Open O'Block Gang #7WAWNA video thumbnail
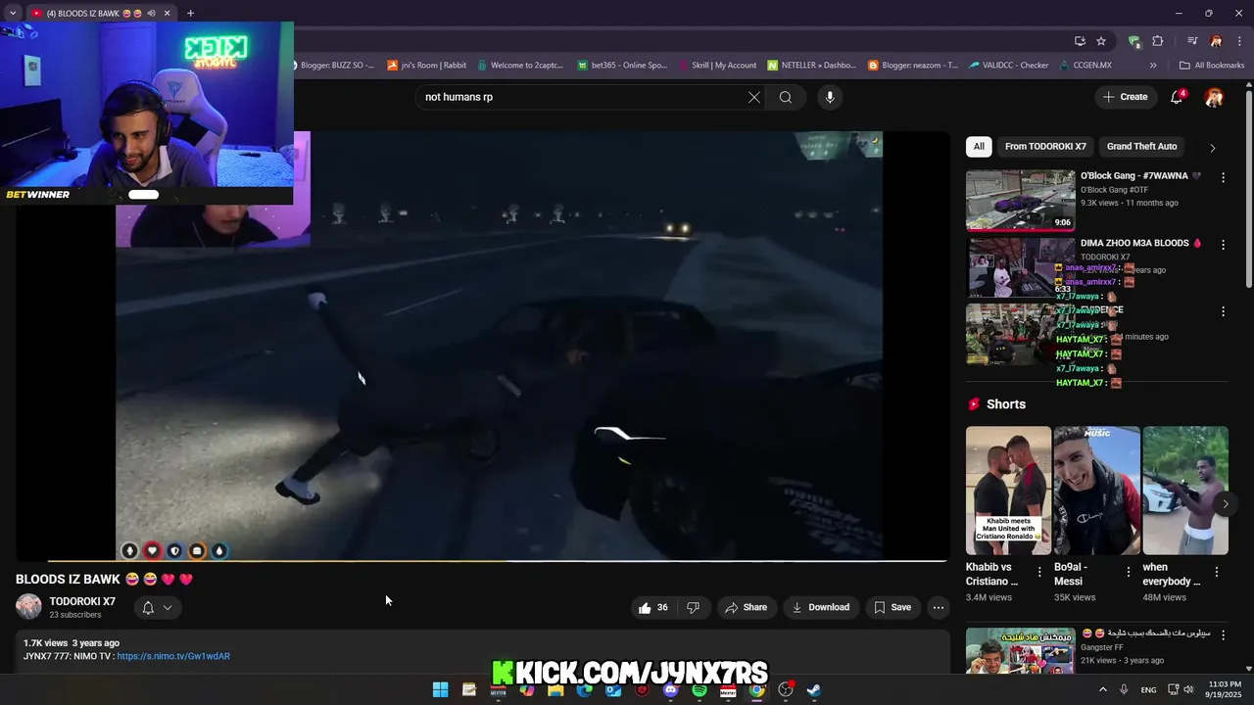1254x705 pixels. (x=1020, y=201)
